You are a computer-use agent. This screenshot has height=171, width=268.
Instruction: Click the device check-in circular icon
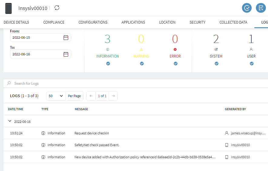point(247,8)
